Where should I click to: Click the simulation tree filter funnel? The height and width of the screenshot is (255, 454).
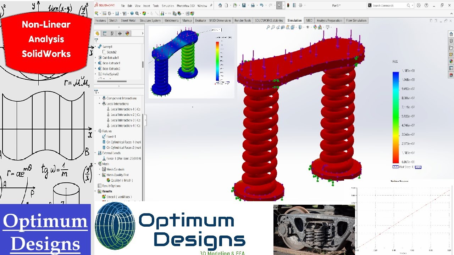pos(96,92)
